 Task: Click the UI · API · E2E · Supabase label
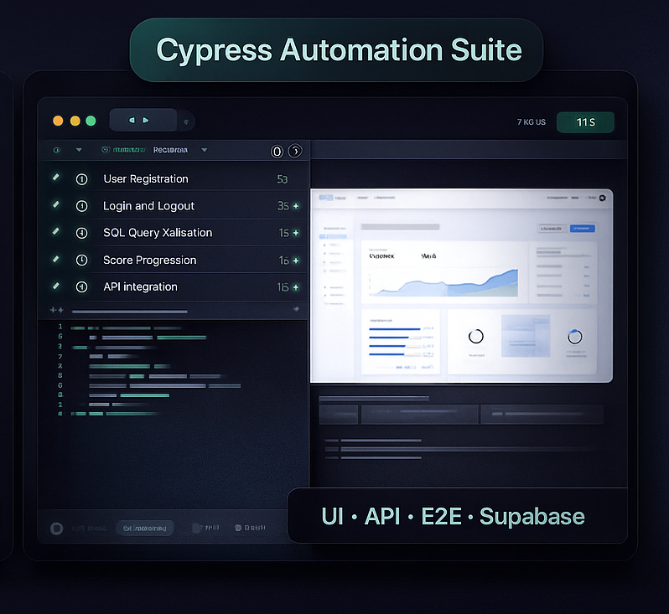pos(453,516)
